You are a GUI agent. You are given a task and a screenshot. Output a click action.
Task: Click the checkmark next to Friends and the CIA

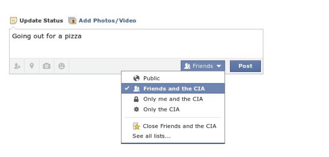[127, 89]
